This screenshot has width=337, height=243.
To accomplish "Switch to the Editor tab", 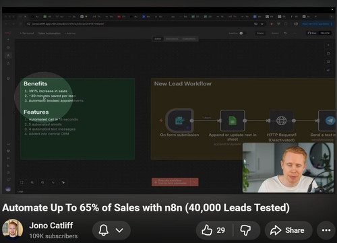I will (x=158, y=39).
